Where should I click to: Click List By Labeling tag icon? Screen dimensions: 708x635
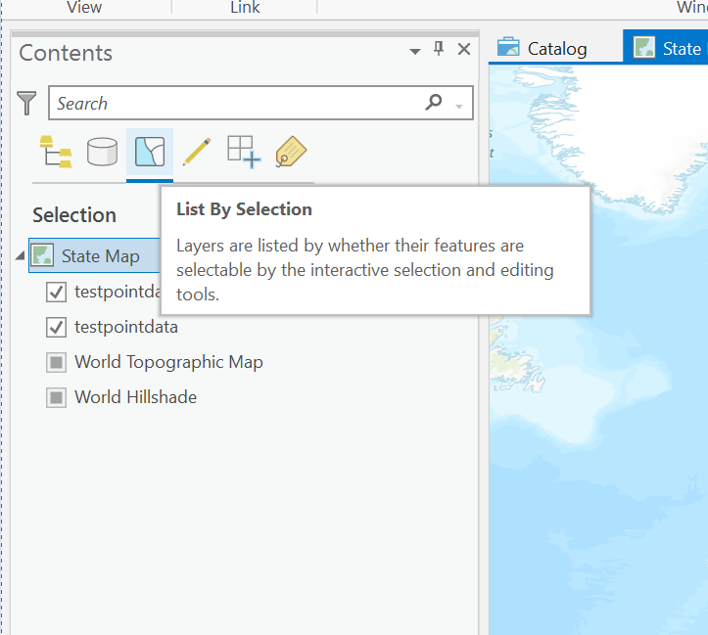(x=291, y=152)
